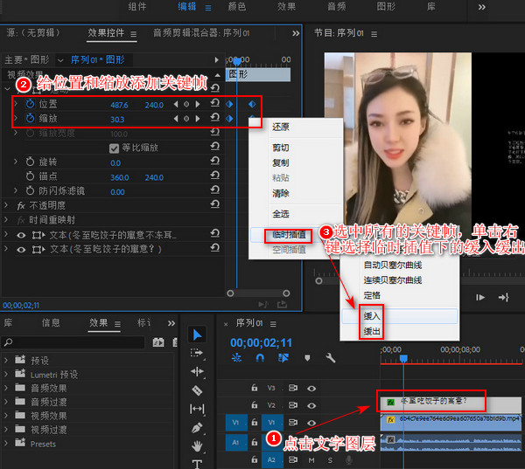Click the linked selection icon in timeline
This screenshot has height=469, width=525.
pyautogui.click(x=283, y=358)
